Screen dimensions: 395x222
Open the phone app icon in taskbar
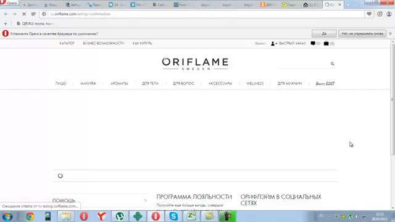[48, 216]
